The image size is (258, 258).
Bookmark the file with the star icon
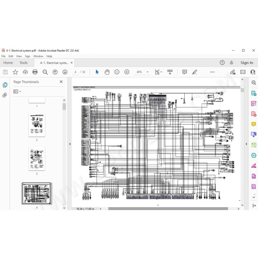pos(15,72)
